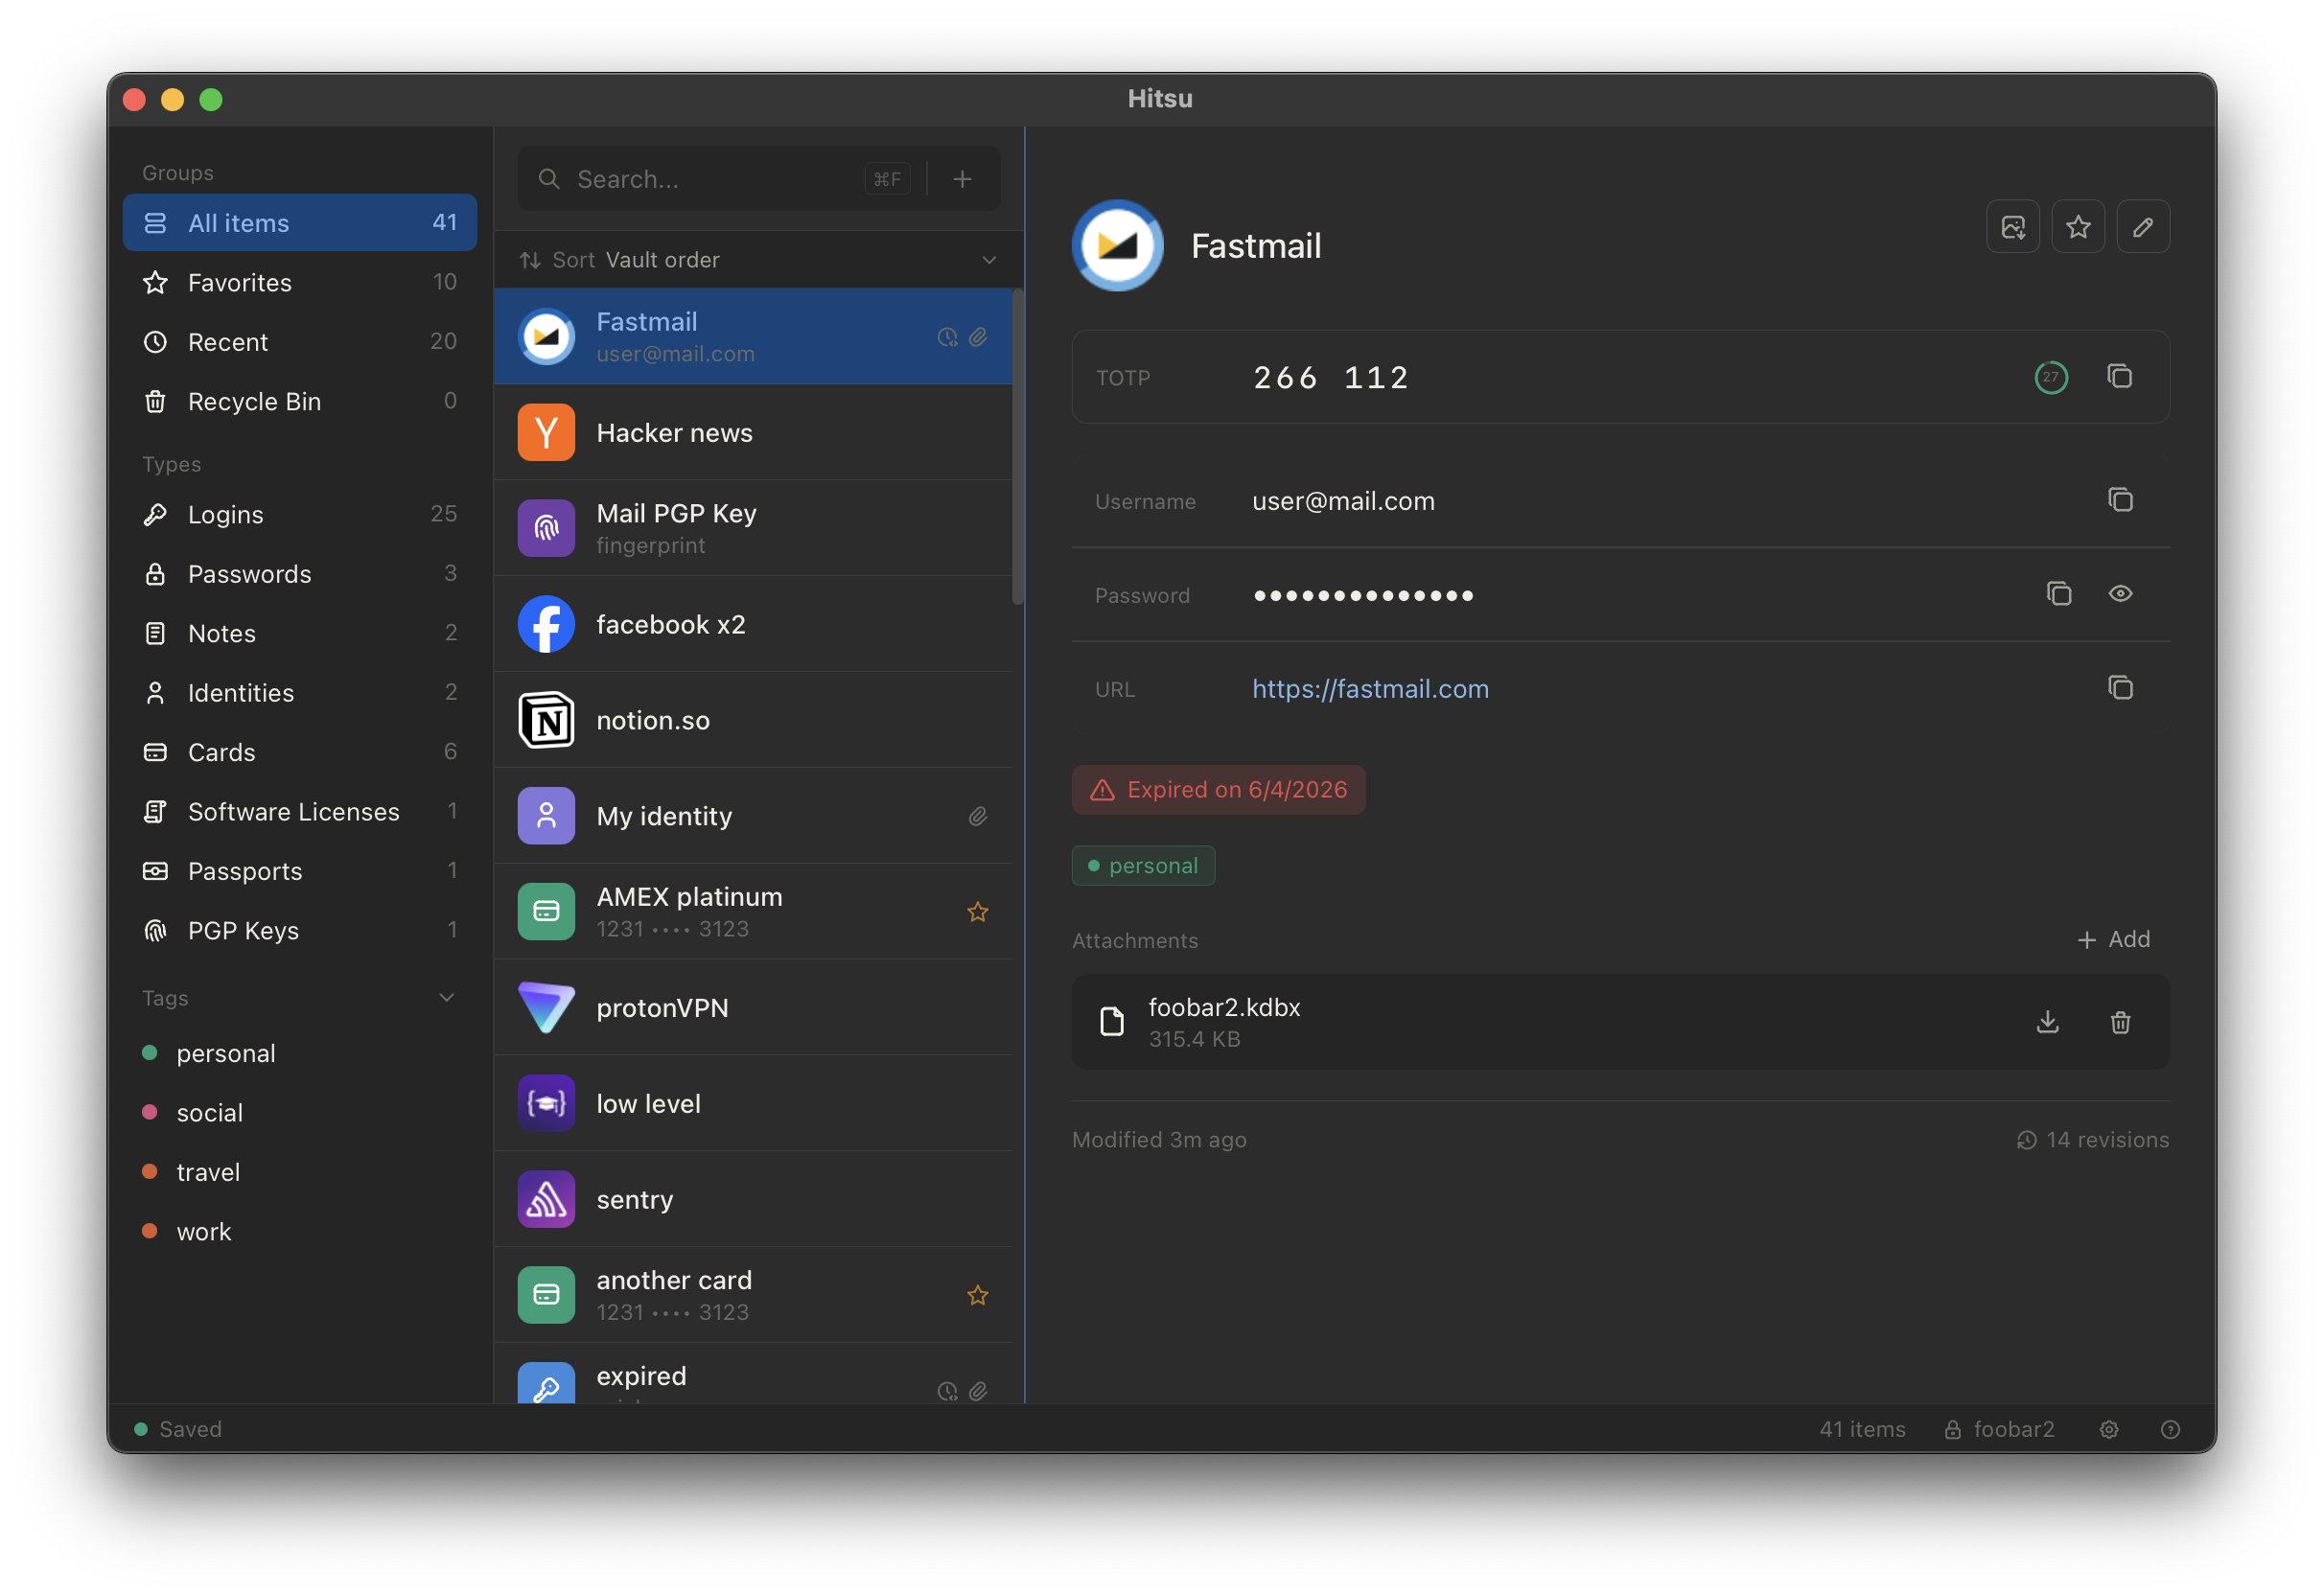Filter by Passwords type

coord(300,573)
